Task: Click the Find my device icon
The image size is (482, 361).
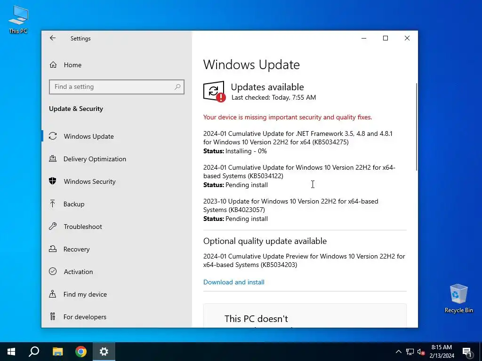Action: click(x=53, y=294)
